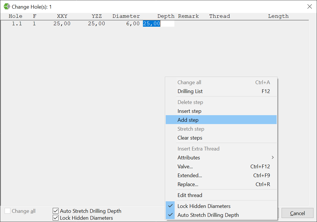Open Drilling List from context menu
This screenshot has width=317, height=222.
point(221,91)
